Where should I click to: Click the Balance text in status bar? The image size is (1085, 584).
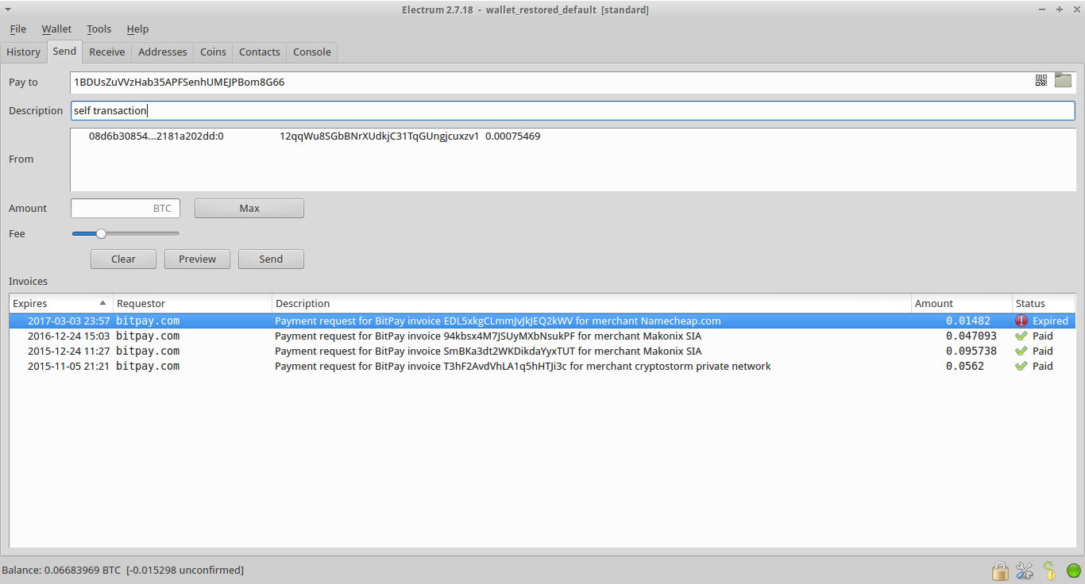tap(123, 571)
